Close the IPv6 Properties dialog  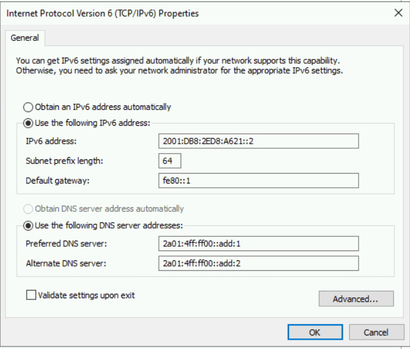click(398, 13)
